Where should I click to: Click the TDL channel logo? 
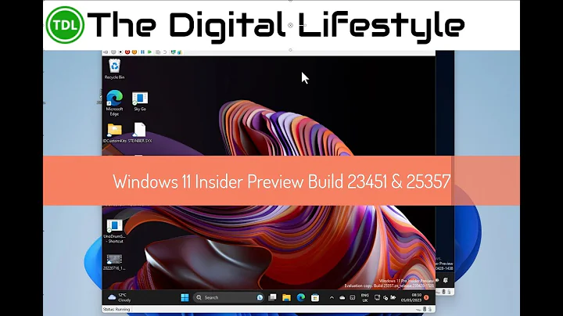pyautogui.click(x=65, y=25)
